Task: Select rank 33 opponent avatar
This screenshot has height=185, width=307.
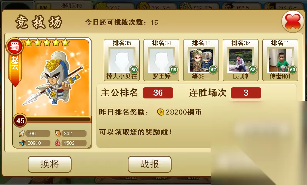Action: [201, 60]
